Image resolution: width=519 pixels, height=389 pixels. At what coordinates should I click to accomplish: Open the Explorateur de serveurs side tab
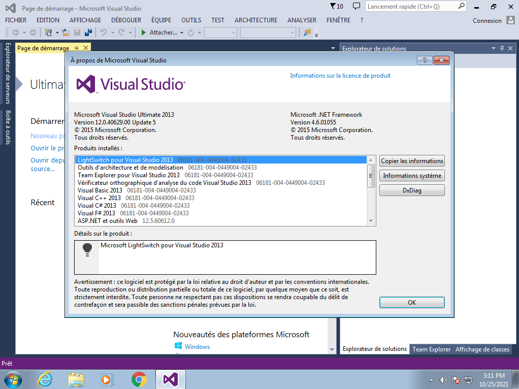pyautogui.click(x=8, y=74)
